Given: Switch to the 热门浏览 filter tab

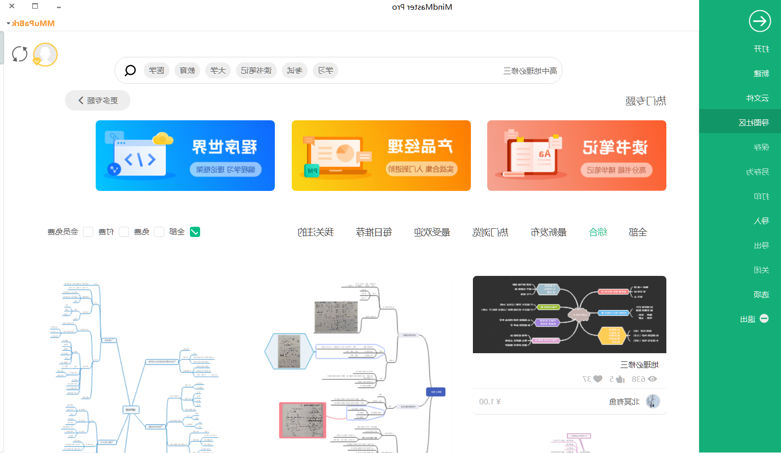Looking at the screenshot, I should [490, 232].
